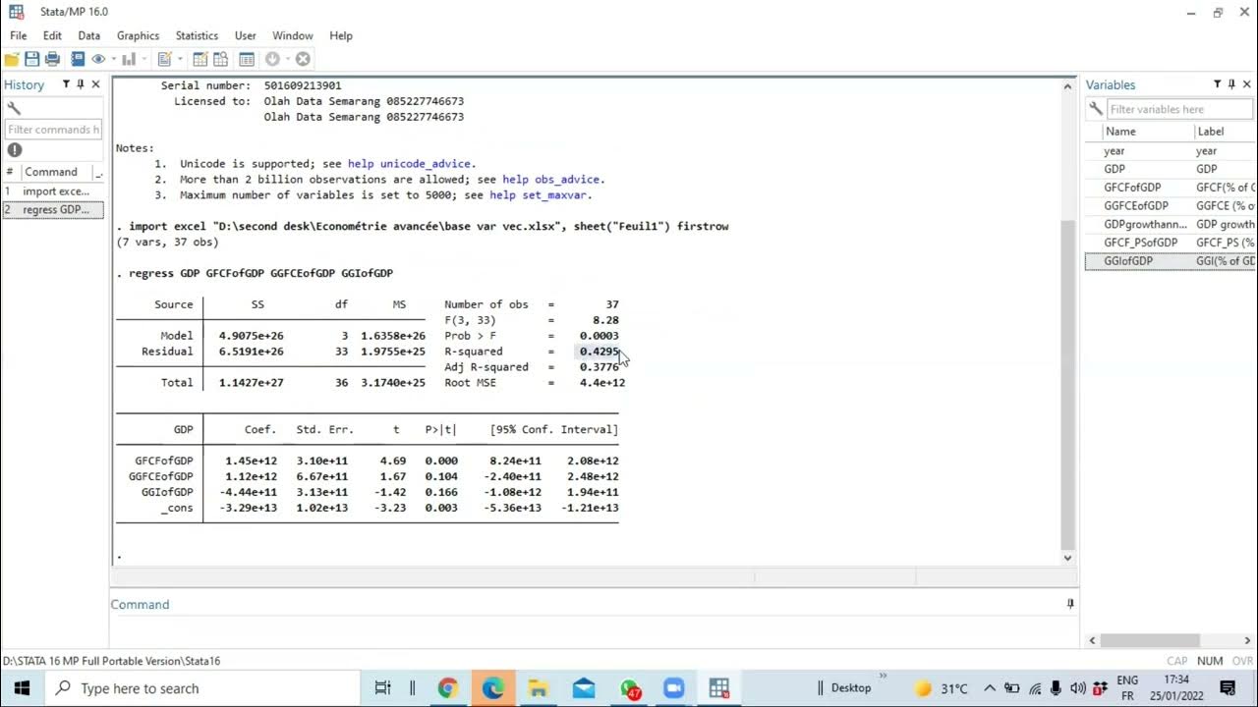Image resolution: width=1258 pixels, height=707 pixels.
Task: Open File Explorer from taskbar
Action: tap(538, 688)
